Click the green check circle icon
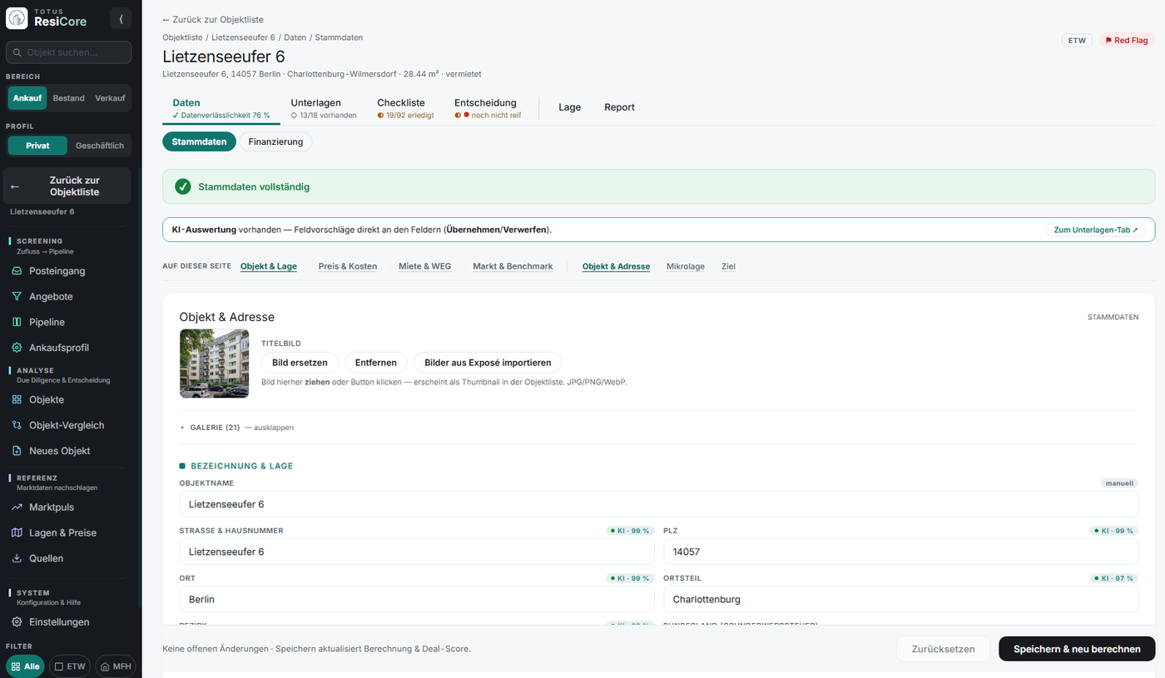 click(x=183, y=186)
